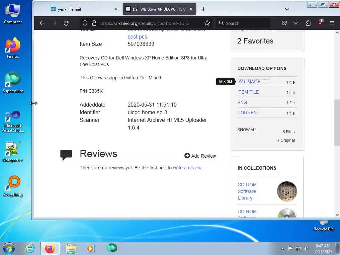Open the extensions puzzle icon
340x255 pixels.
point(308,23)
